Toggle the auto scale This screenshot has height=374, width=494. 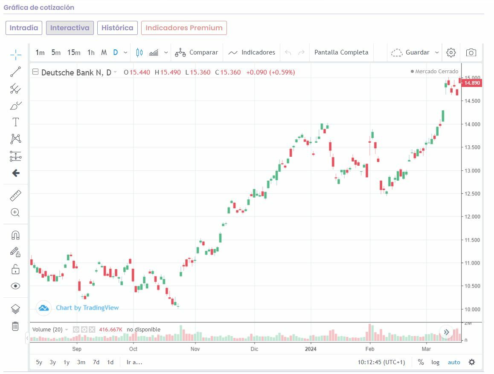click(x=454, y=362)
